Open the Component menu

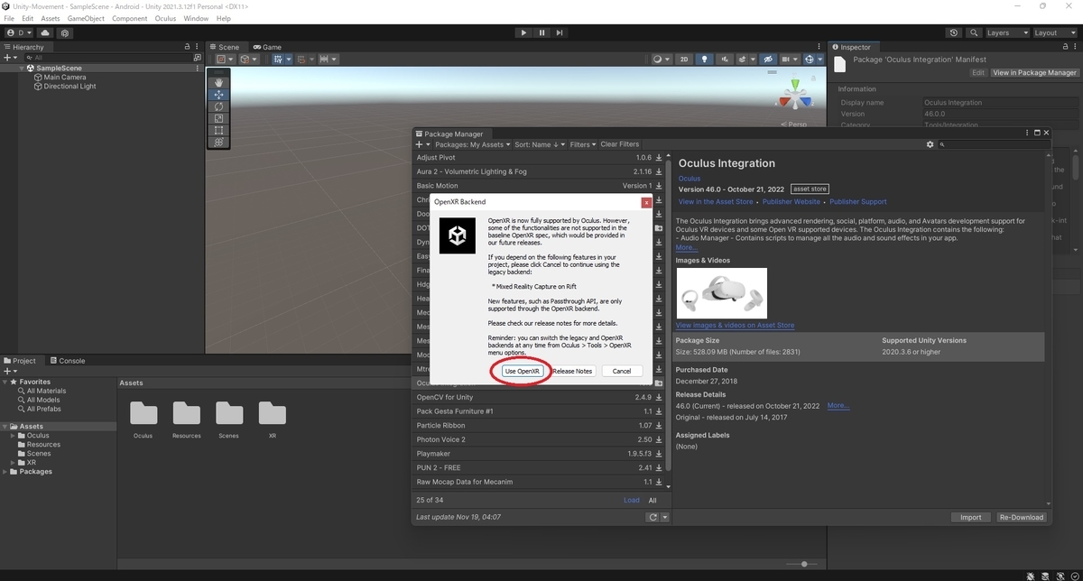(130, 18)
